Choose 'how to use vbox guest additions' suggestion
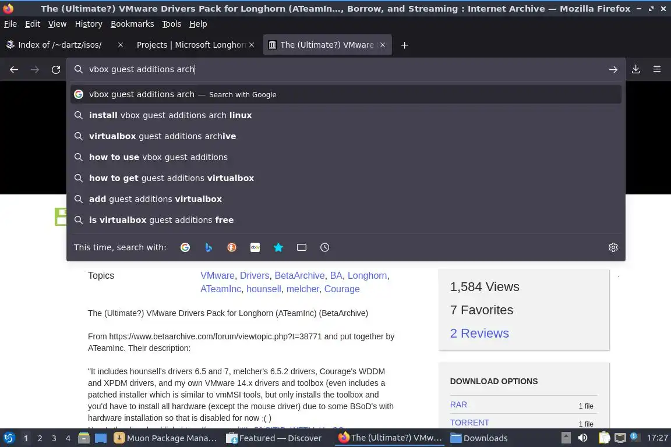 click(x=346, y=157)
